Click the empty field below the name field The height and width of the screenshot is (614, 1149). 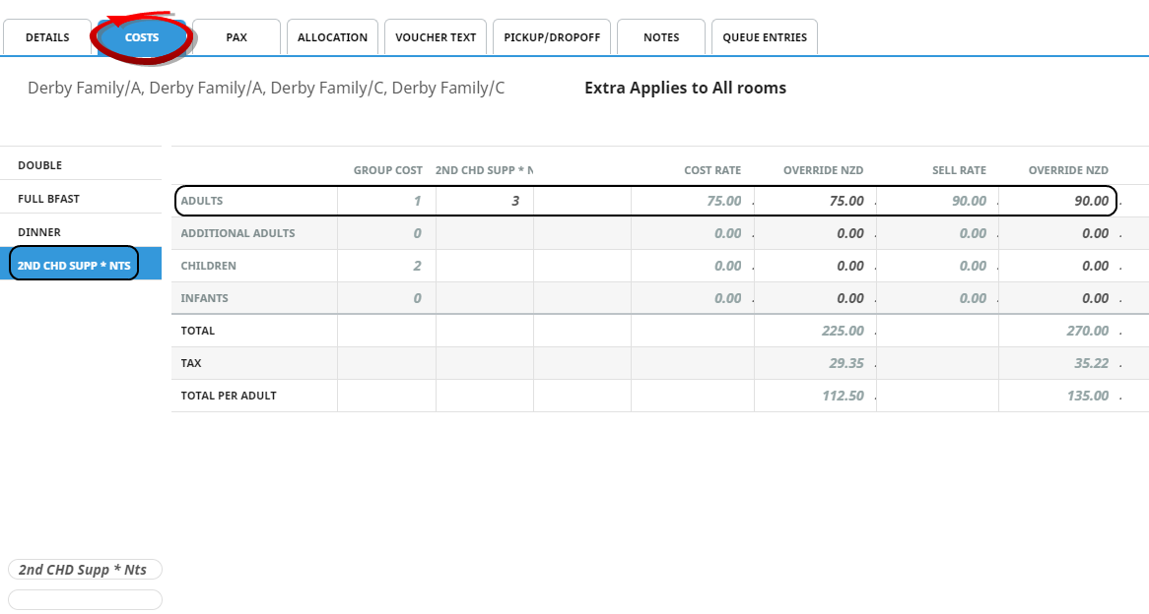[85, 599]
